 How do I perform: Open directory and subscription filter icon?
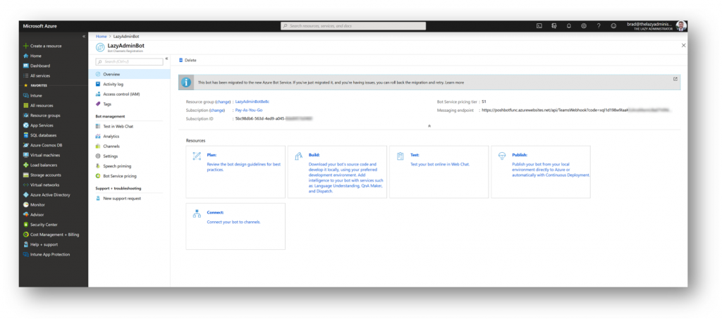(x=554, y=26)
